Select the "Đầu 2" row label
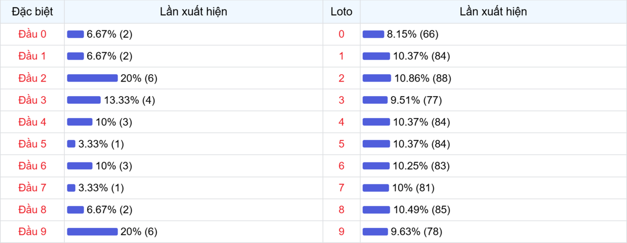 (32, 78)
